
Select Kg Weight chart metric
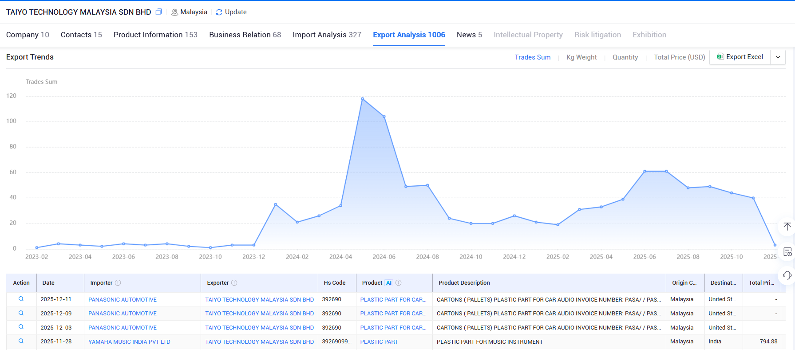(581, 57)
